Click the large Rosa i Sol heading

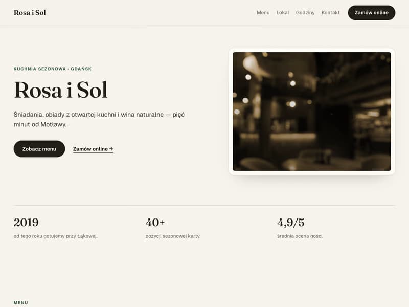60,90
